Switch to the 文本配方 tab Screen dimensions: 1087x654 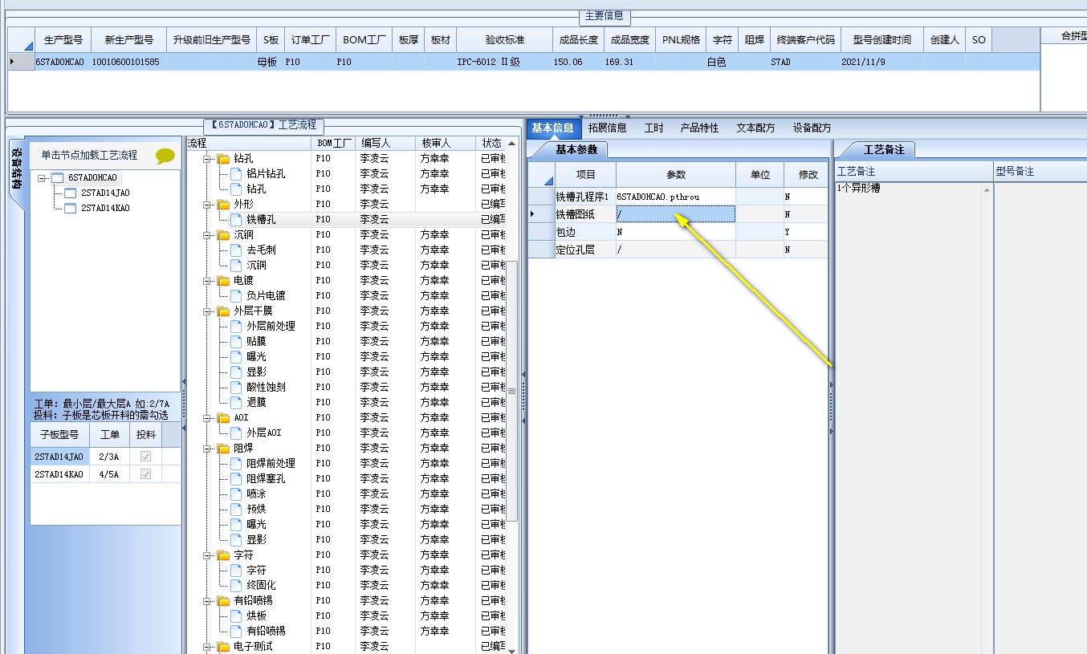[x=755, y=128]
